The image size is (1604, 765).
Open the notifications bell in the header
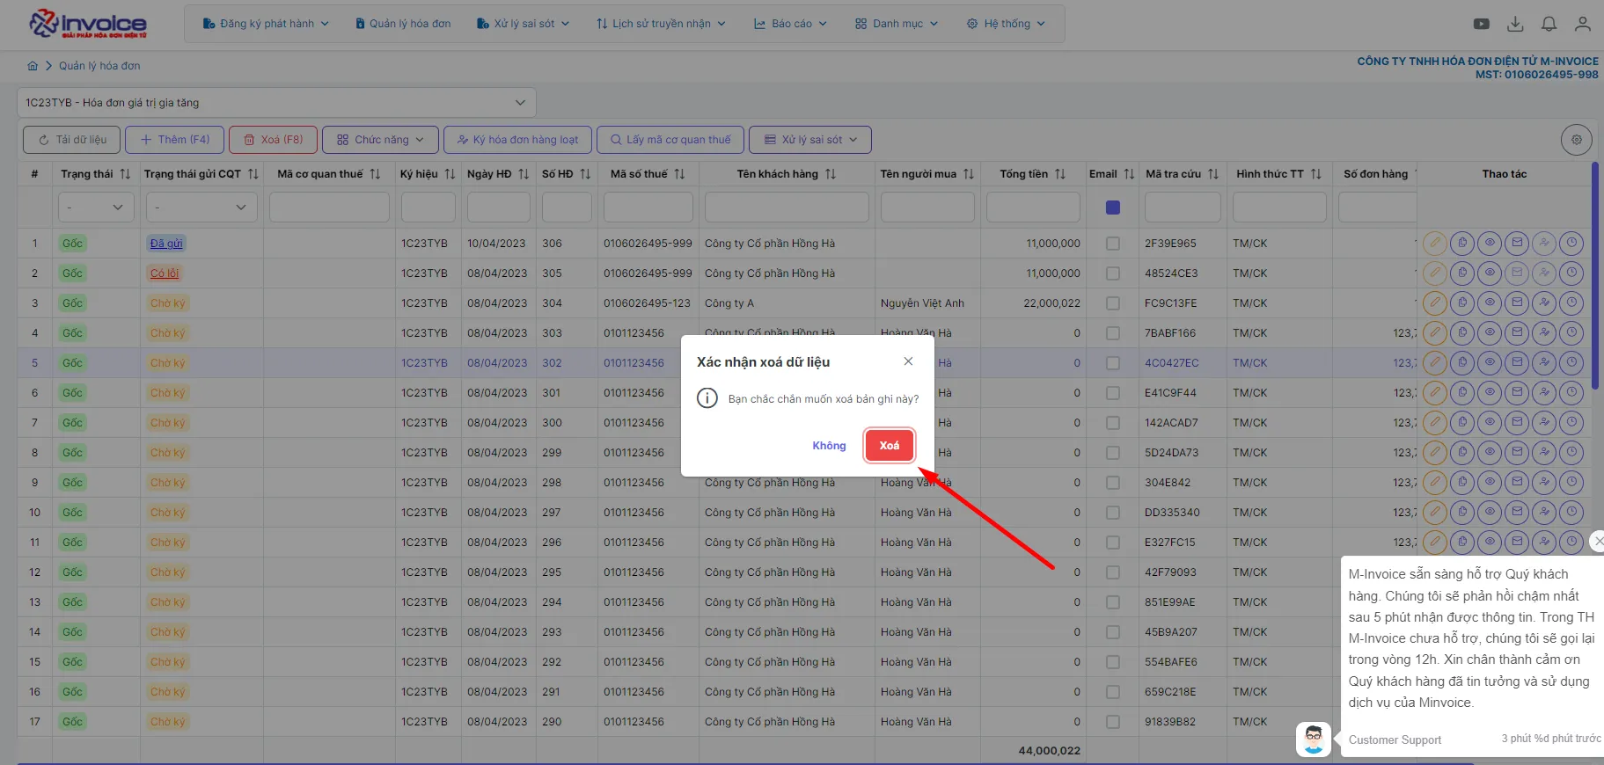tap(1549, 24)
